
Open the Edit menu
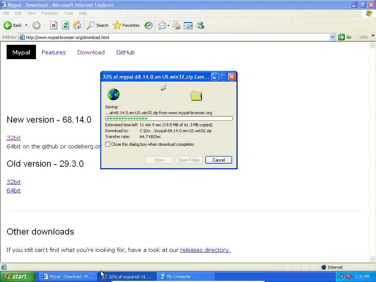coord(18,13)
